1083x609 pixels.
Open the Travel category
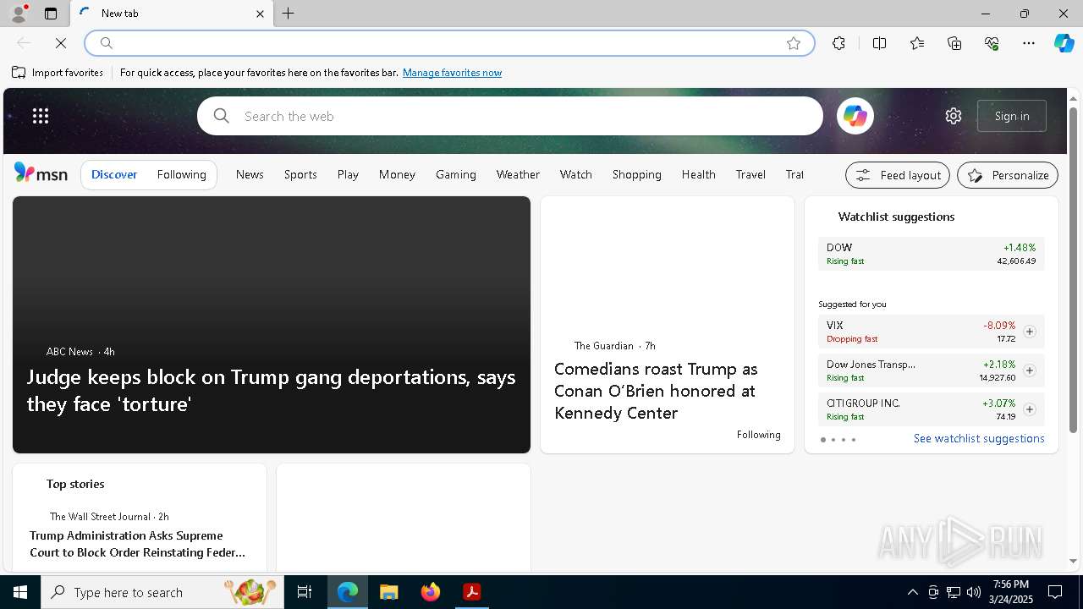[x=750, y=174]
